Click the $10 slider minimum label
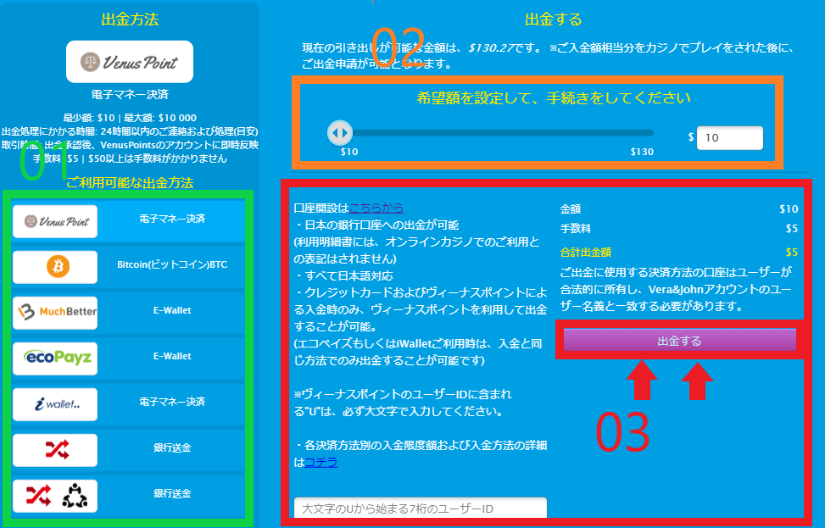825x528 pixels. (x=349, y=152)
